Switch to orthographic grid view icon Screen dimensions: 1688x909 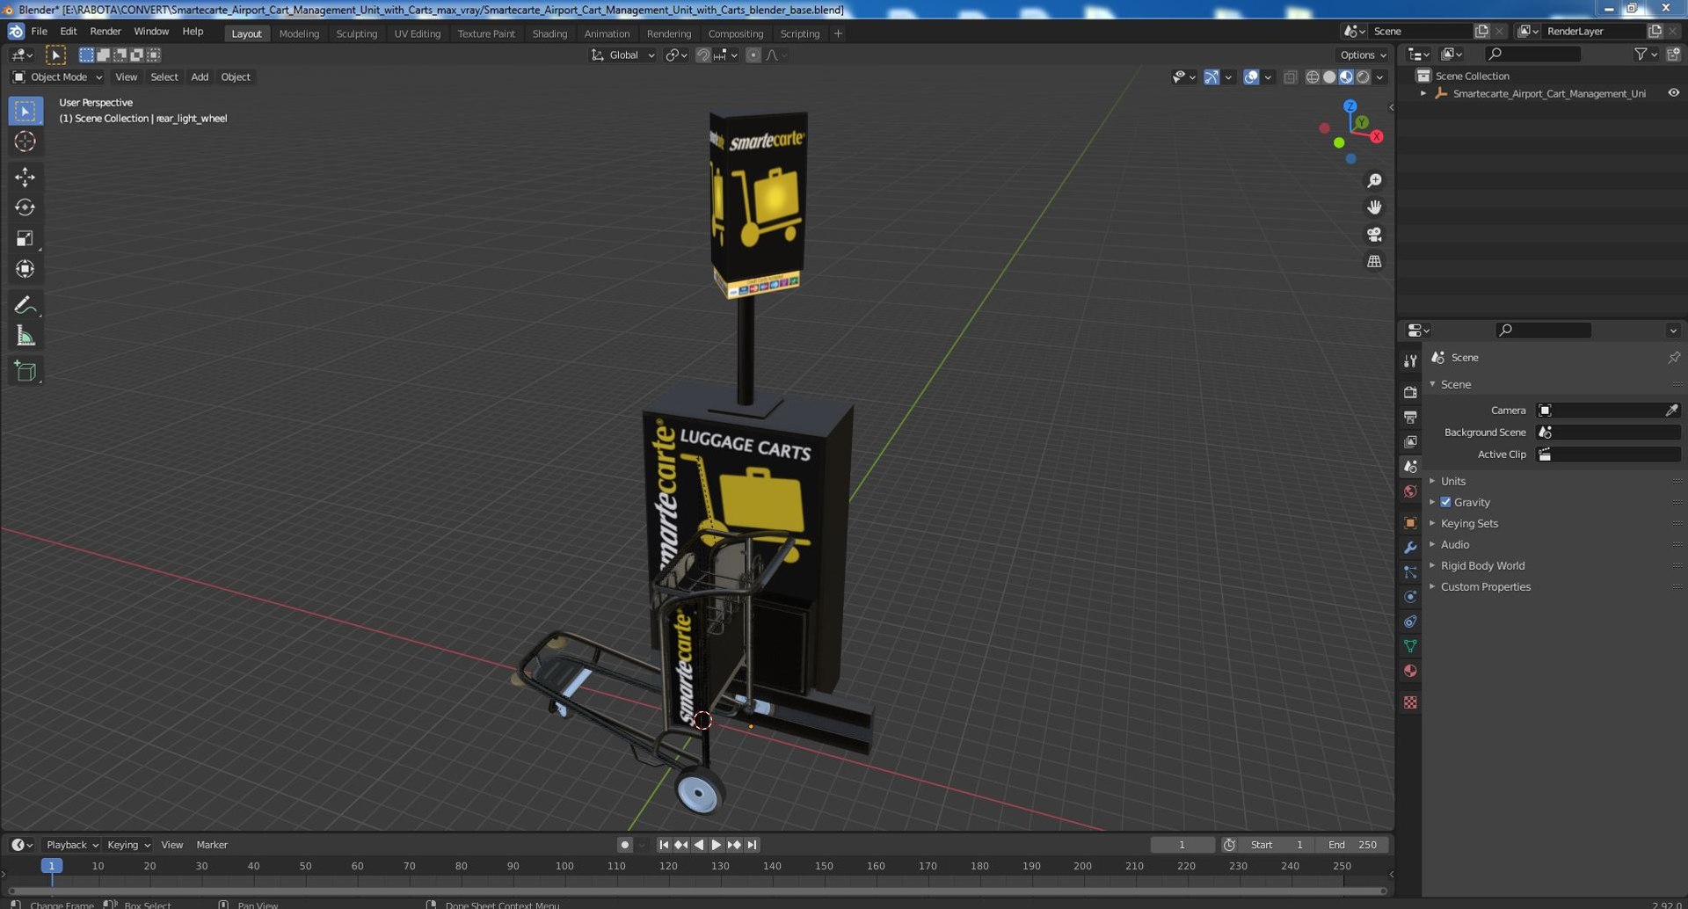1374,262
